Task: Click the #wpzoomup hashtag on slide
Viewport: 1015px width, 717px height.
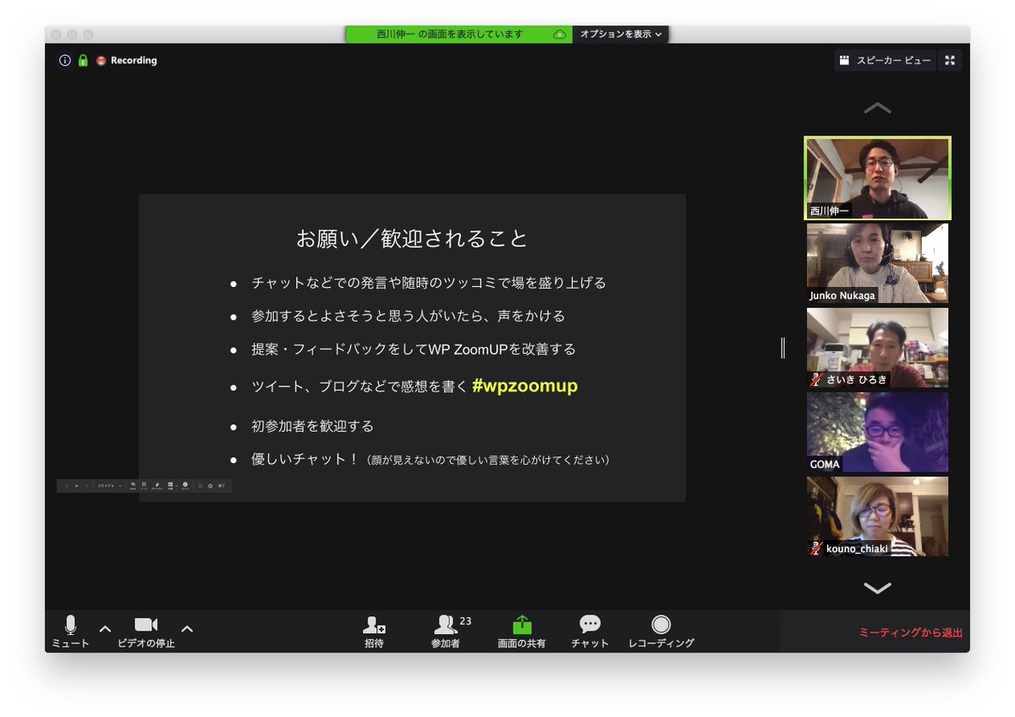Action: pyautogui.click(x=525, y=386)
